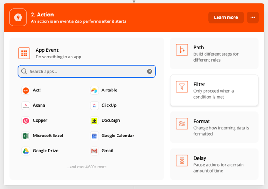
Task: Choose Asana from the app list
Action: [x=39, y=105]
